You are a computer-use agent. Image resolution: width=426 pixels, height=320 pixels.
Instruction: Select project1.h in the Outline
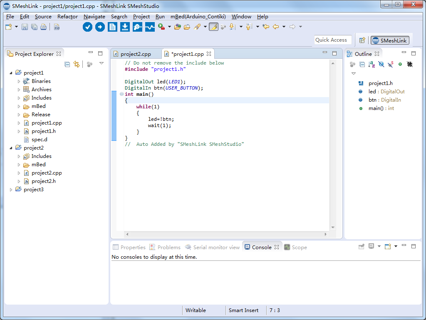(380, 83)
